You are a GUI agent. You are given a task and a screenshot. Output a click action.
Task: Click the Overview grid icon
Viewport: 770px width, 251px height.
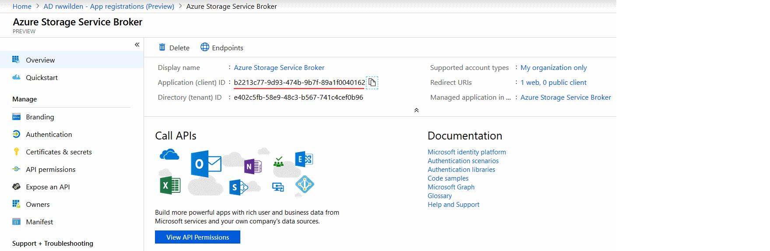(x=16, y=59)
